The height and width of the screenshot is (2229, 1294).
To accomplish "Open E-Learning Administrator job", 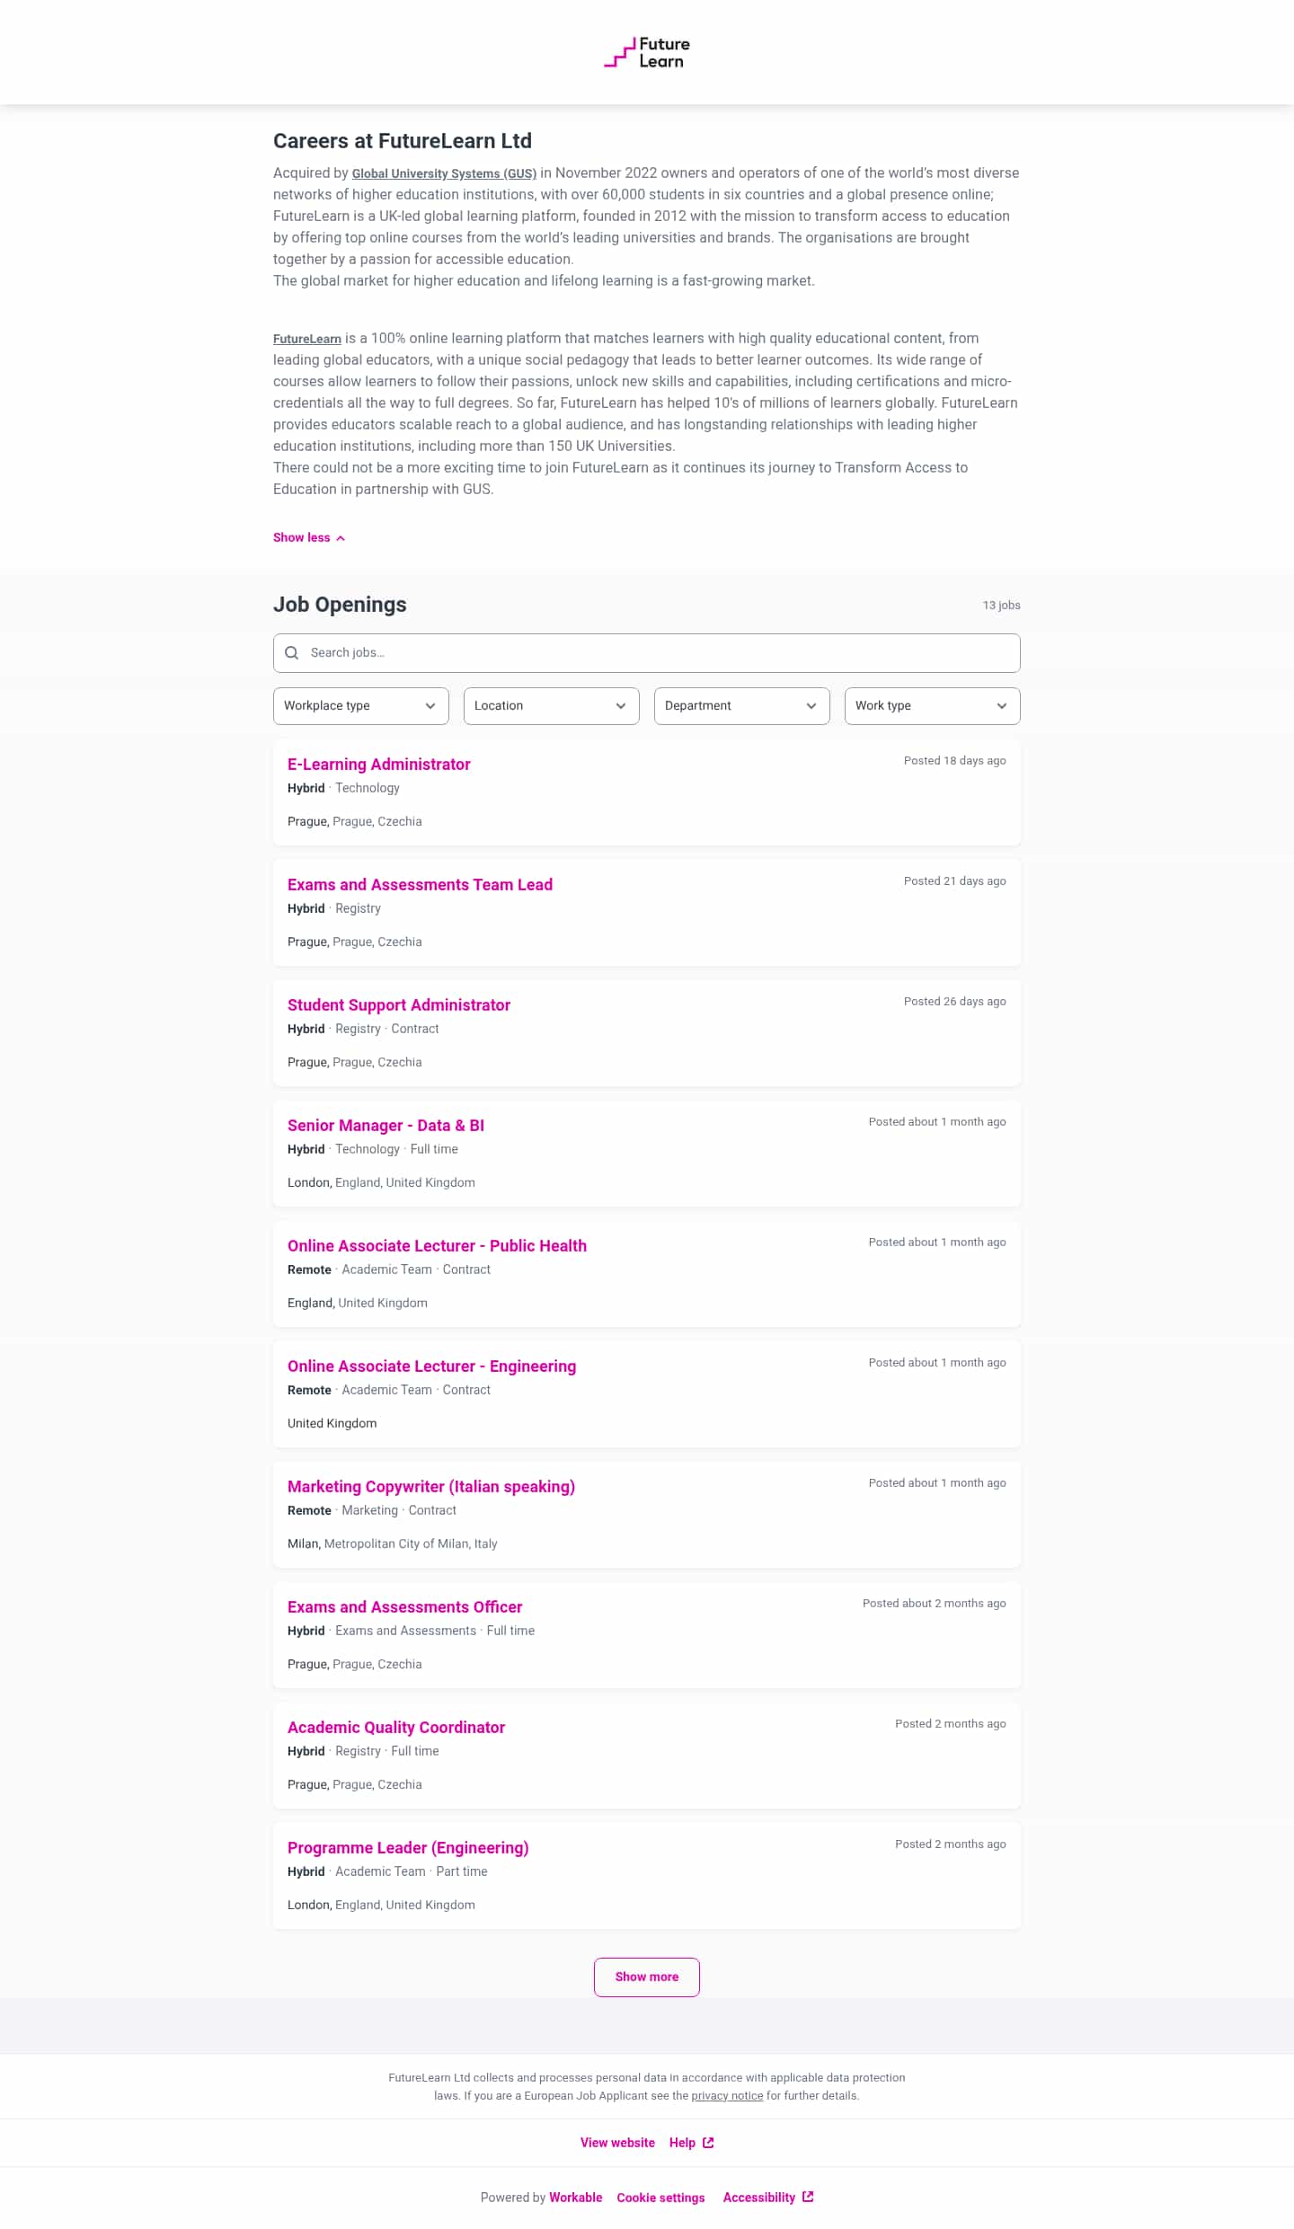I will [x=378, y=765].
